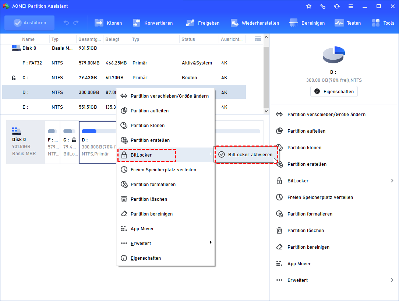Image resolution: width=399 pixels, height=301 pixels.
Task: Click the D: pie chart icon
Action: [333, 55]
